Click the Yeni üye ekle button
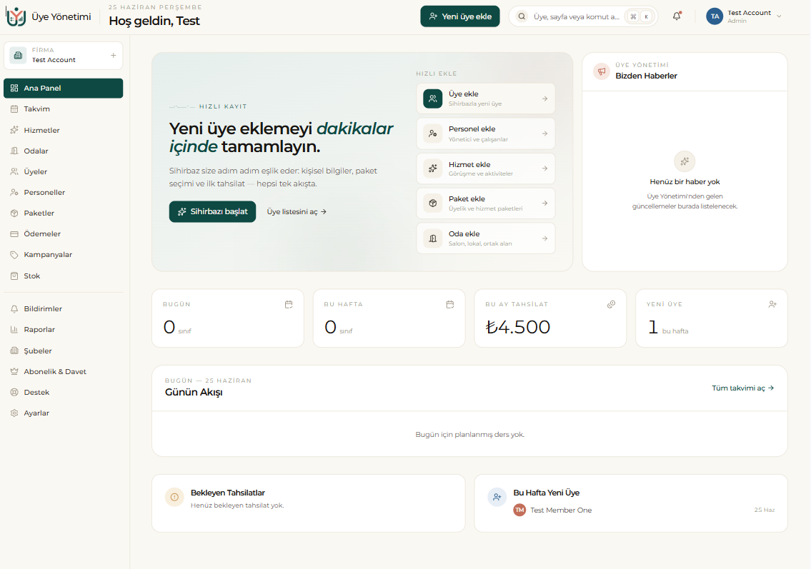This screenshot has height=569, width=811. point(460,16)
